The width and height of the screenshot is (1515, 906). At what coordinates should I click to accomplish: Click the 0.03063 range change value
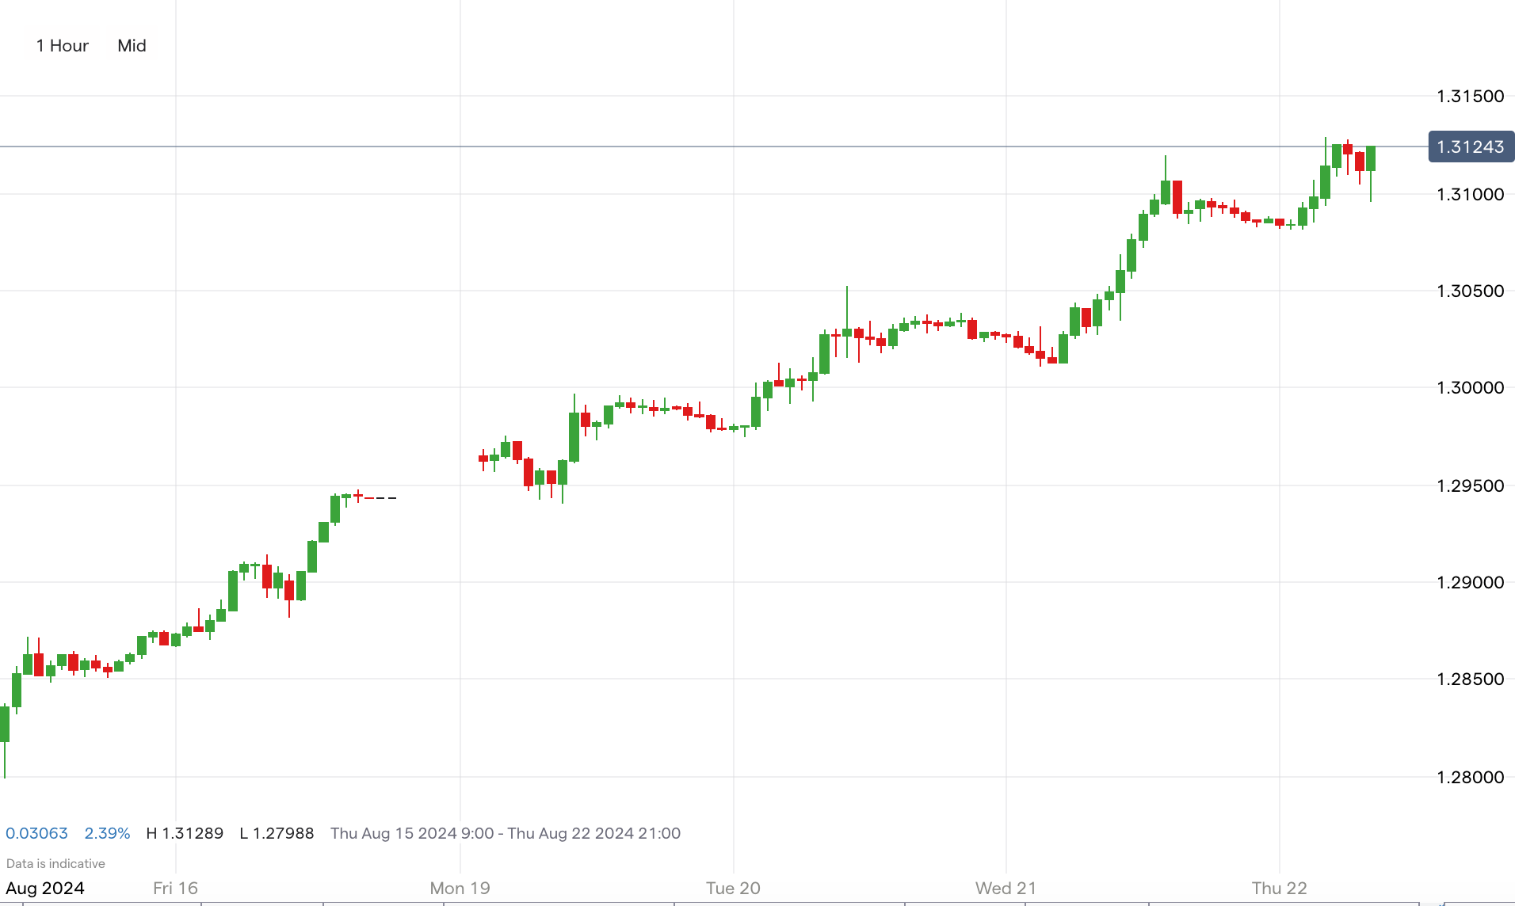pyautogui.click(x=36, y=833)
